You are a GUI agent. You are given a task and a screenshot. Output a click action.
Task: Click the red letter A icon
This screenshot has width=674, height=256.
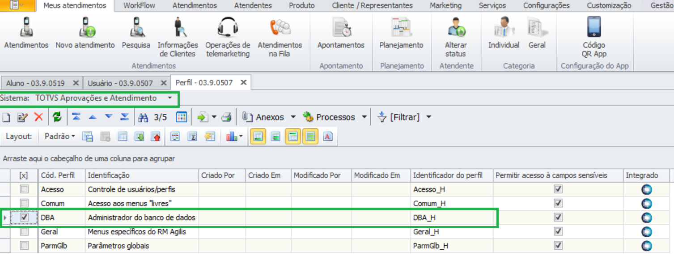point(327,137)
